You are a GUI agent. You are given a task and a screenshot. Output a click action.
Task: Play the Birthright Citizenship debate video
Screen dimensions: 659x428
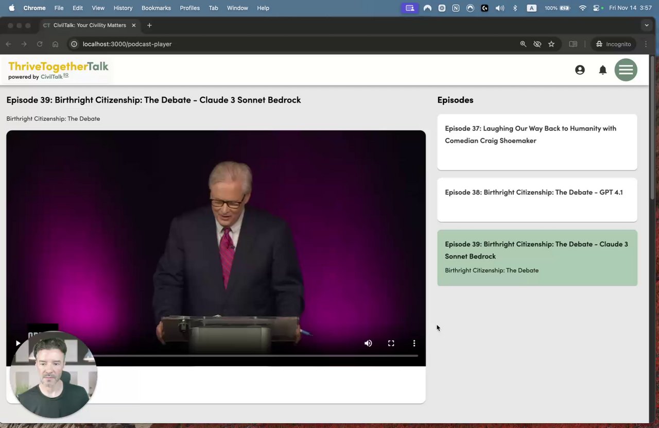(18, 343)
